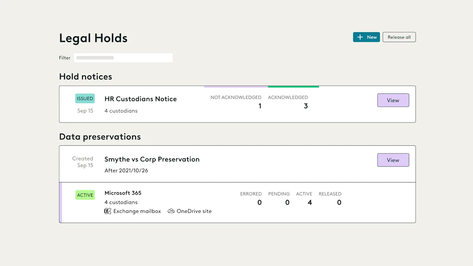Click the ISSUED status badge
Screen dimensions: 473x266
[85, 99]
